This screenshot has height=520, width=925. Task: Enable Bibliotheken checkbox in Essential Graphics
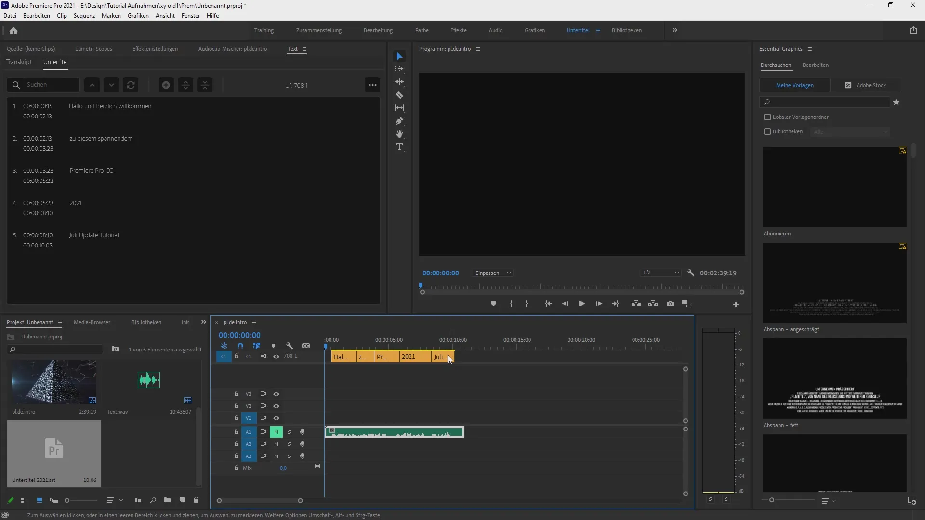767,131
